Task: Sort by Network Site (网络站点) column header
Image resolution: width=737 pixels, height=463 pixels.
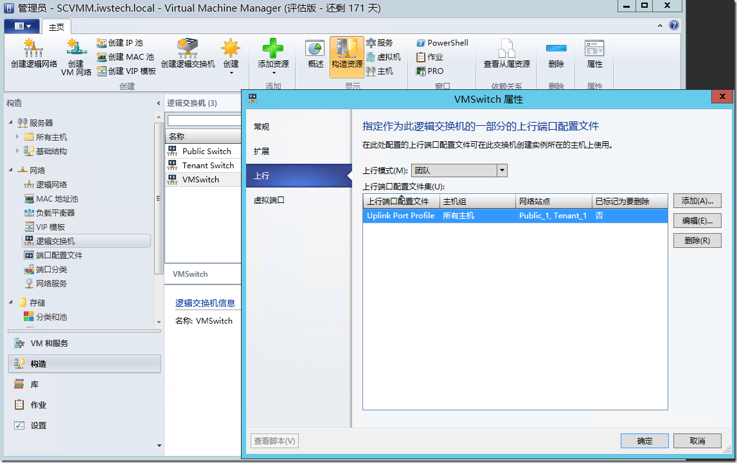Action: coord(553,202)
